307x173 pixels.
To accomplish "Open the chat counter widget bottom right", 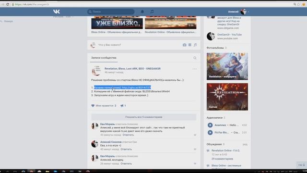I will point(302,165).
